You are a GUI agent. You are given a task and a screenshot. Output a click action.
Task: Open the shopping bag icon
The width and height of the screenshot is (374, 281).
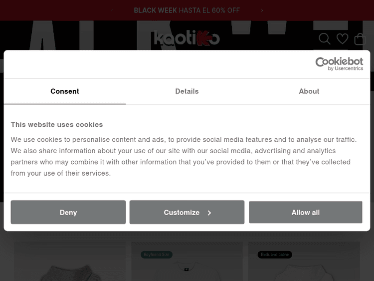click(x=360, y=39)
